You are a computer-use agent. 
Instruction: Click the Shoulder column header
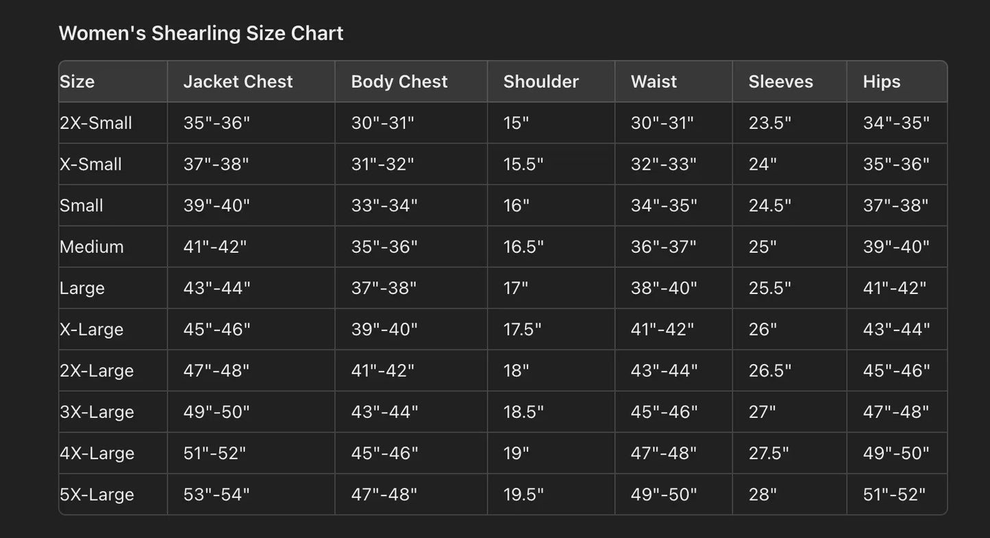tap(541, 82)
